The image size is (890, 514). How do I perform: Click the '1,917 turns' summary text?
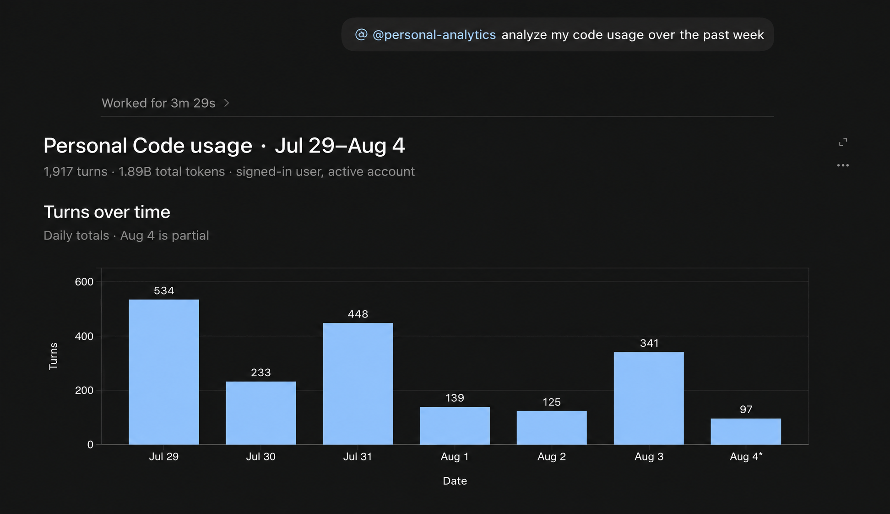coord(76,172)
